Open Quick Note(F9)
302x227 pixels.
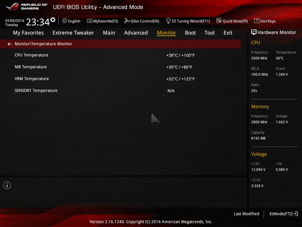click(x=232, y=21)
